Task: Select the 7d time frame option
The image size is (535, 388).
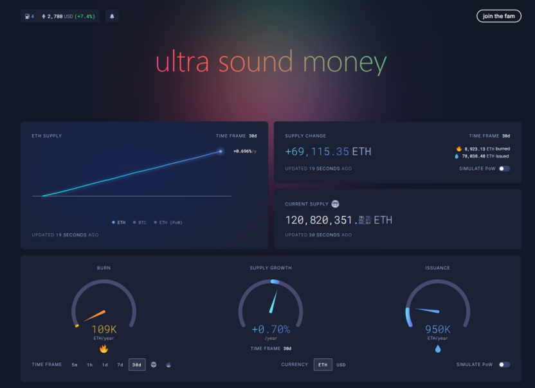Action: click(x=120, y=365)
